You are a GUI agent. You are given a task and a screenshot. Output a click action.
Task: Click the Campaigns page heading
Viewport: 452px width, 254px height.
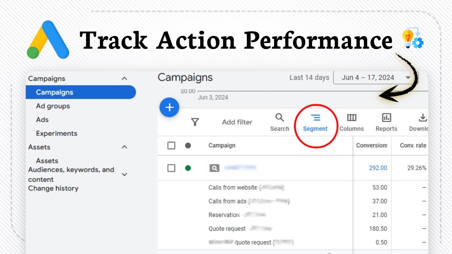click(185, 77)
